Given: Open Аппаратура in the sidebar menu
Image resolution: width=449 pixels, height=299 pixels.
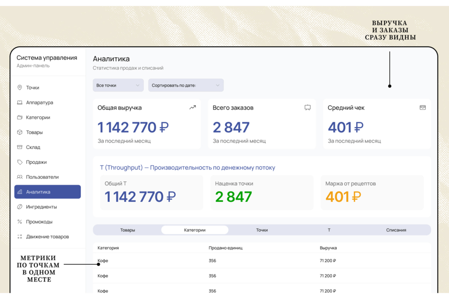Looking at the screenshot, I should (47, 103).
